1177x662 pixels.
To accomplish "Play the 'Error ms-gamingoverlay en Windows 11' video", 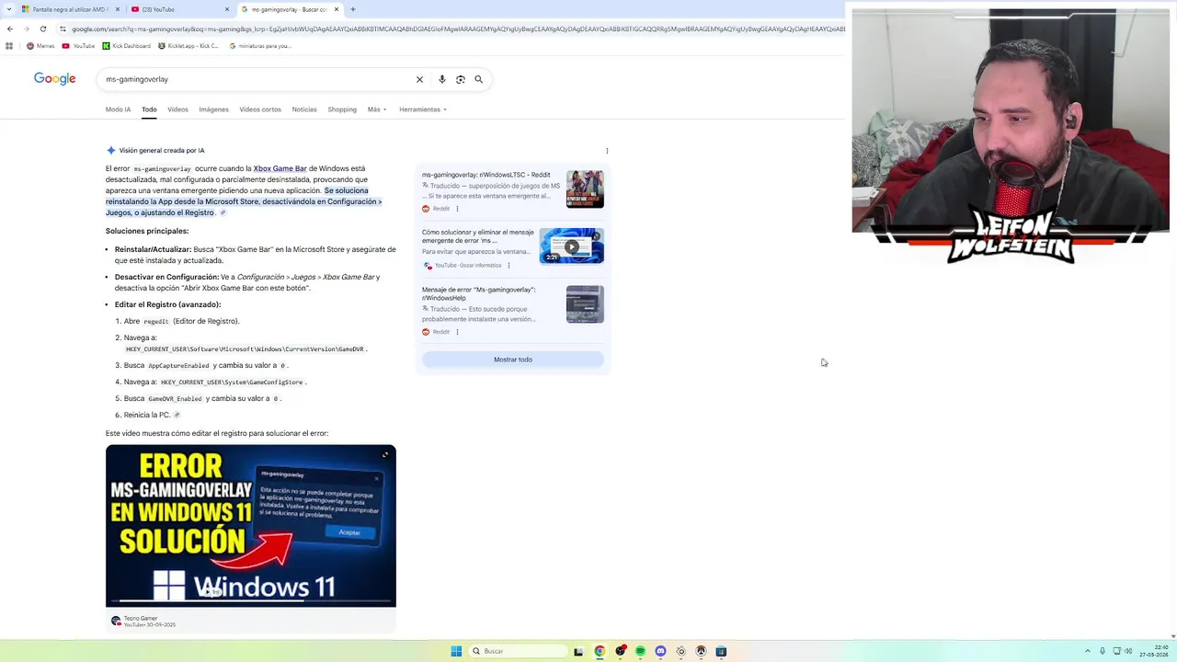I will click(250, 526).
